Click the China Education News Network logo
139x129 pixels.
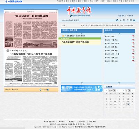pos(14,1)
